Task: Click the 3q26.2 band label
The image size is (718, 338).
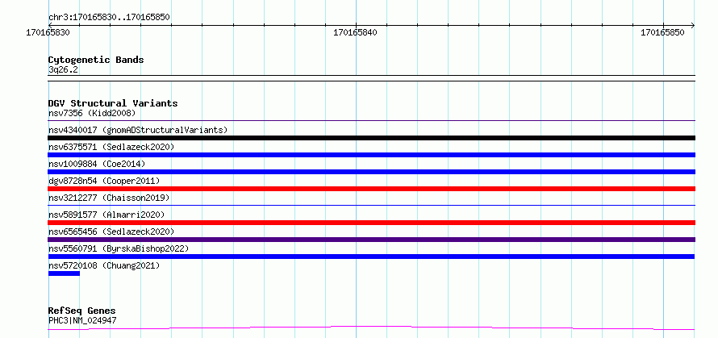Action: coord(63,70)
